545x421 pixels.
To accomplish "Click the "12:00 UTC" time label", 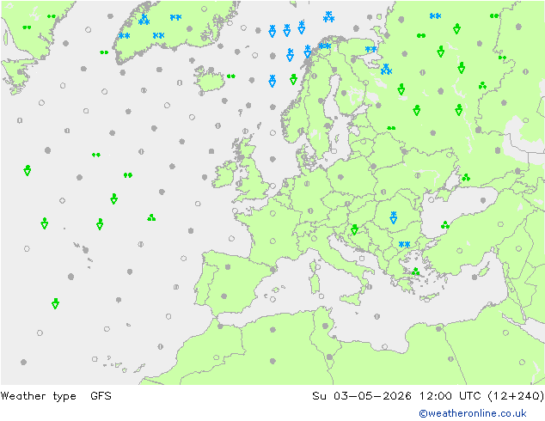I will [450, 395].
